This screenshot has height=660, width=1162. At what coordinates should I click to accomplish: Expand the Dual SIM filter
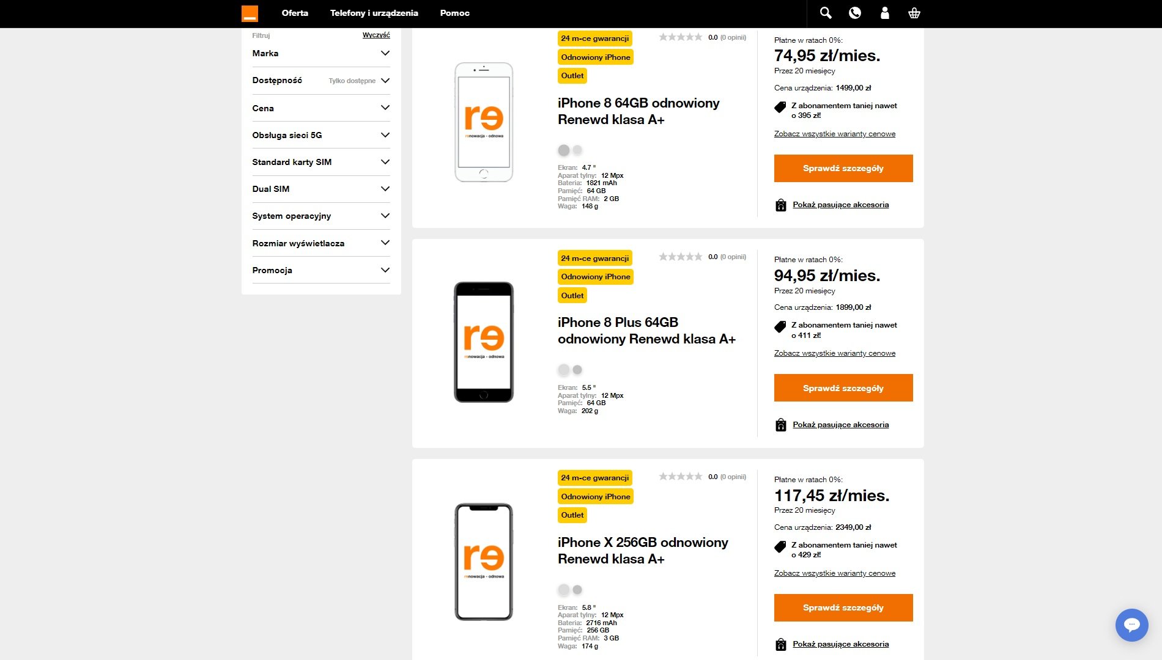point(321,189)
